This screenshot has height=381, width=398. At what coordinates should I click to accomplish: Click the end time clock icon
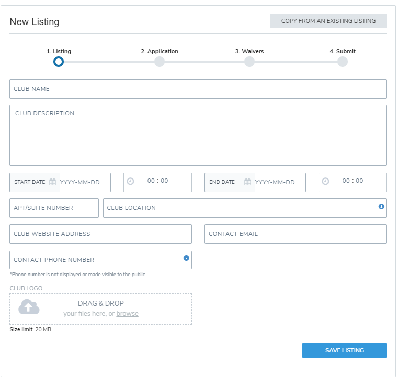326,181
